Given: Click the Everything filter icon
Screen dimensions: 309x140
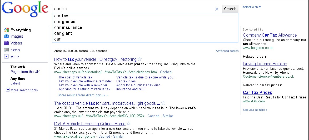Looking at the screenshot, I should click(7, 30).
